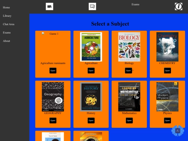The height and width of the screenshot is (141, 188).
Task: Open Library from the sidebar
Action: (x=7, y=16)
